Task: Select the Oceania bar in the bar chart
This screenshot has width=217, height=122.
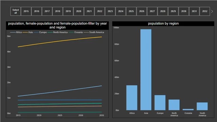Action: pyautogui.click(x=188, y=109)
